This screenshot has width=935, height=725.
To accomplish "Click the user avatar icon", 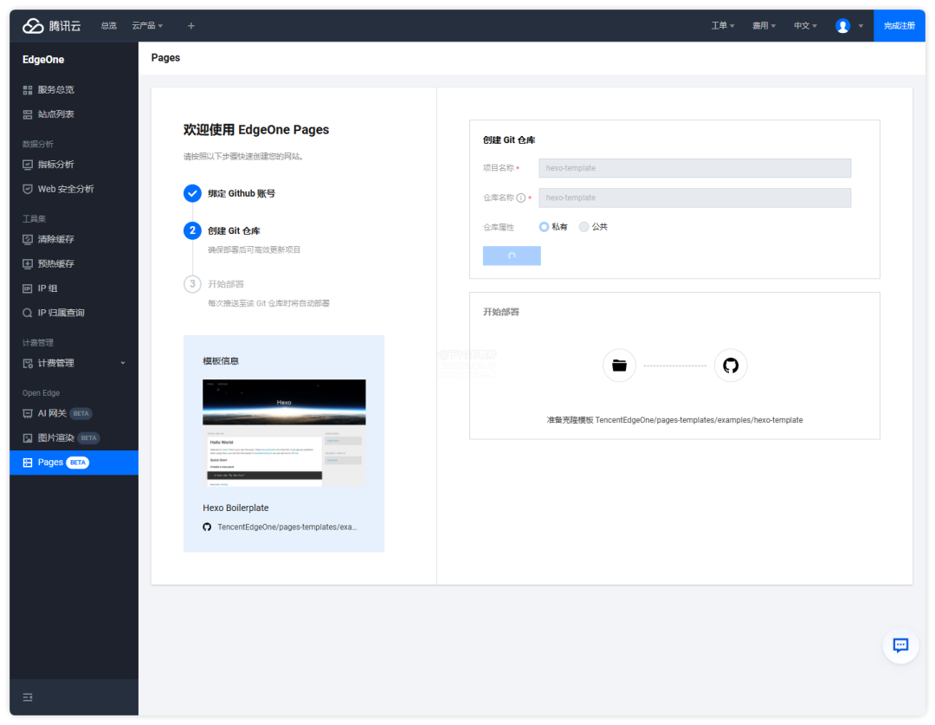I will tap(842, 26).
